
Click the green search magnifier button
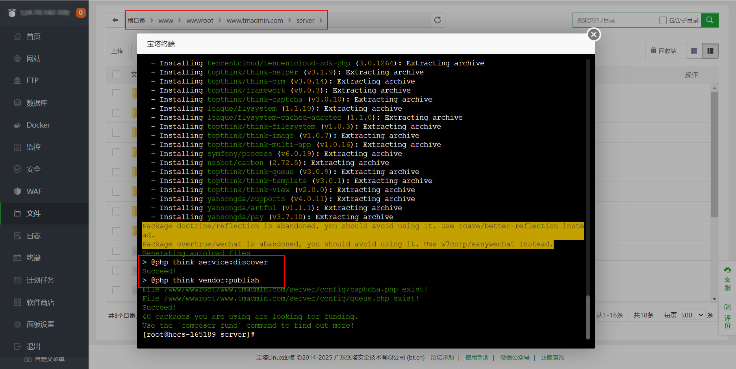point(710,20)
